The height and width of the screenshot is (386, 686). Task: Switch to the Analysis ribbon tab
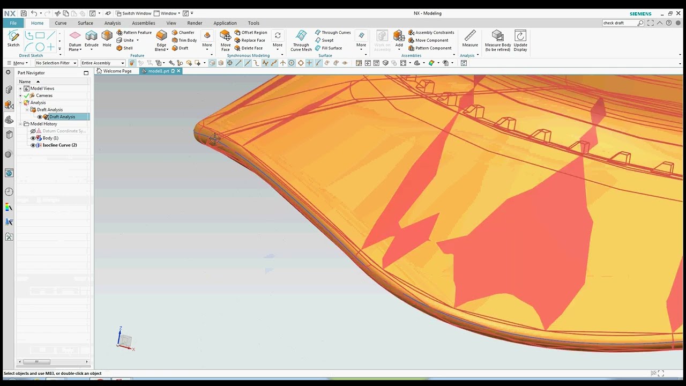point(113,23)
